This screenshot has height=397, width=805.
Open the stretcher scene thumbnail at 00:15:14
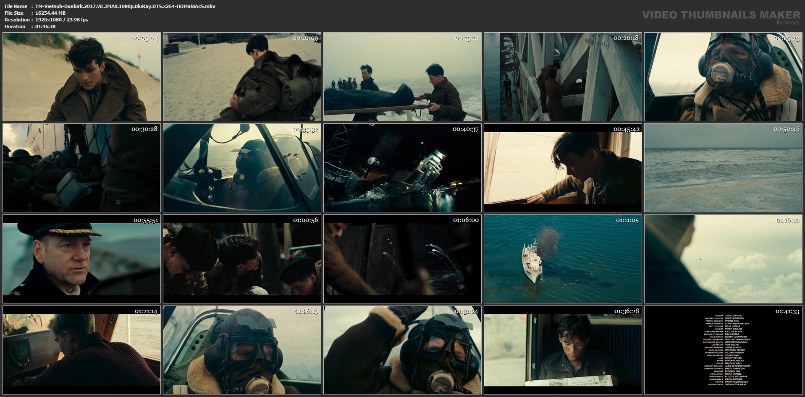pos(402,77)
